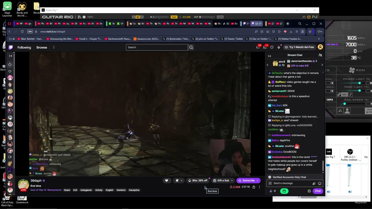This screenshot has width=372, height=209.
Task: Adjust the Afterburner Power Limit slider
Action: click(x=360, y=83)
